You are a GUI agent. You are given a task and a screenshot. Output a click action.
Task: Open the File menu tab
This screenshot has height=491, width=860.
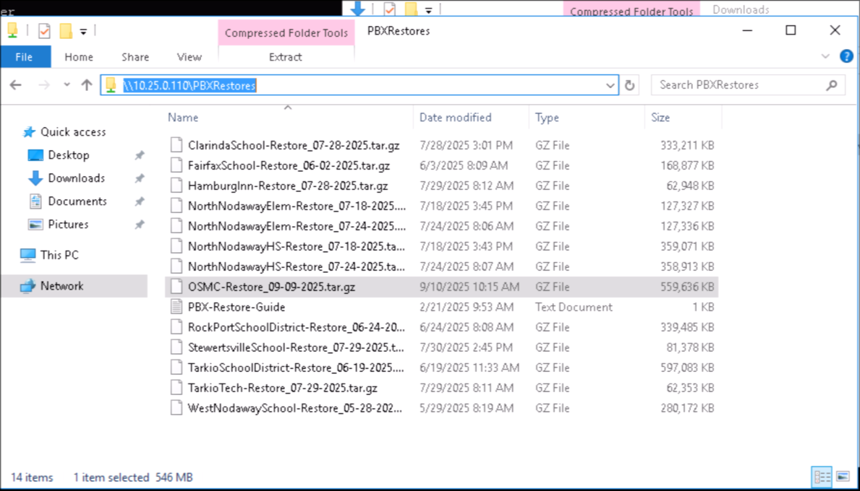[x=25, y=57]
